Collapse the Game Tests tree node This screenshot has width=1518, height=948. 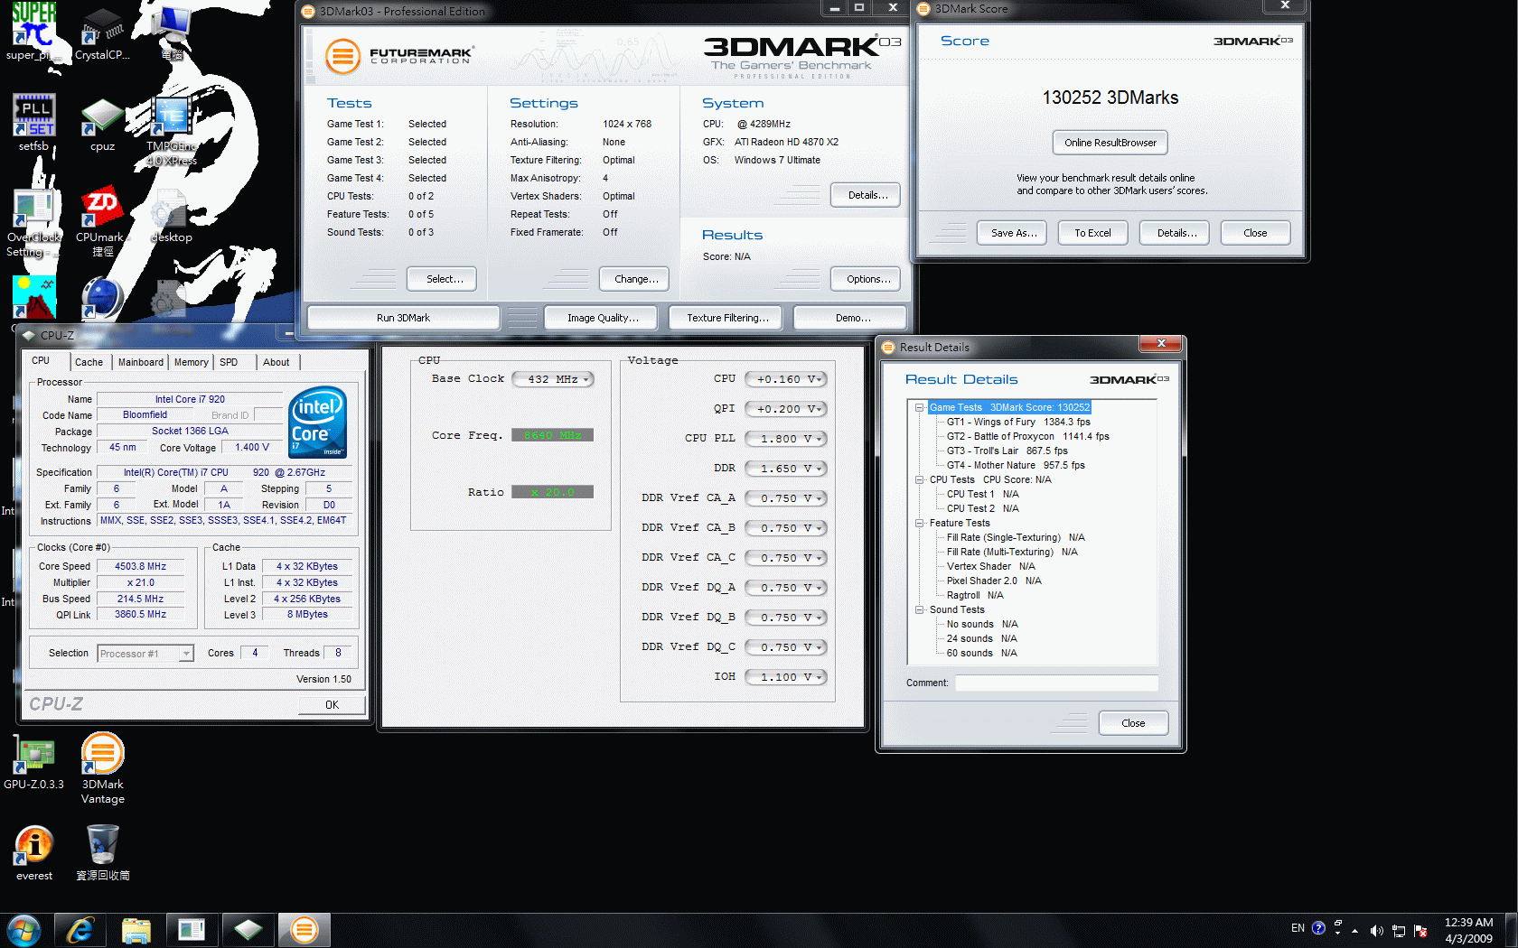(919, 407)
